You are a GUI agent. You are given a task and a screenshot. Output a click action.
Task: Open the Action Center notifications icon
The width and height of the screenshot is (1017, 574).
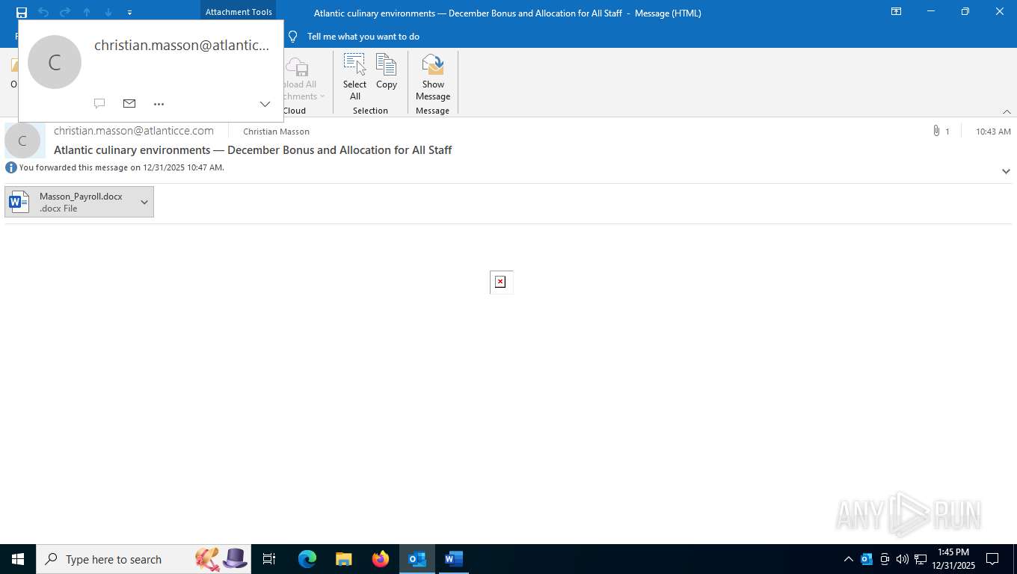992,559
